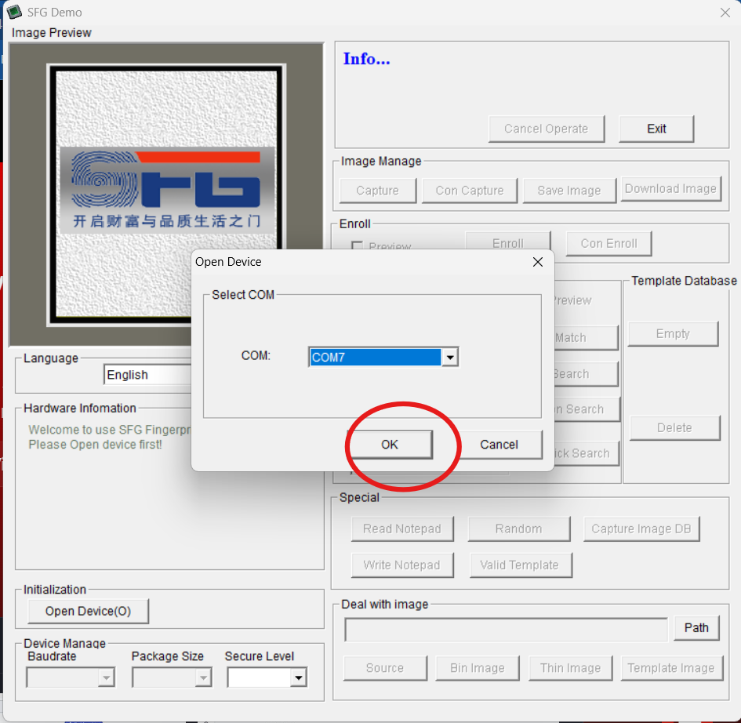Viewport: 741px width, 723px height.
Task: Confirm COM selection with OK button
Action: [x=390, y=444]
